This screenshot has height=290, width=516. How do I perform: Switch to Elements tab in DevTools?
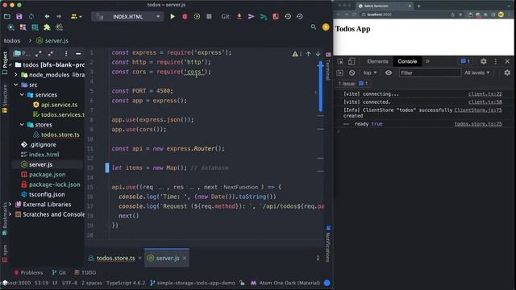click(x=377, y=61)
